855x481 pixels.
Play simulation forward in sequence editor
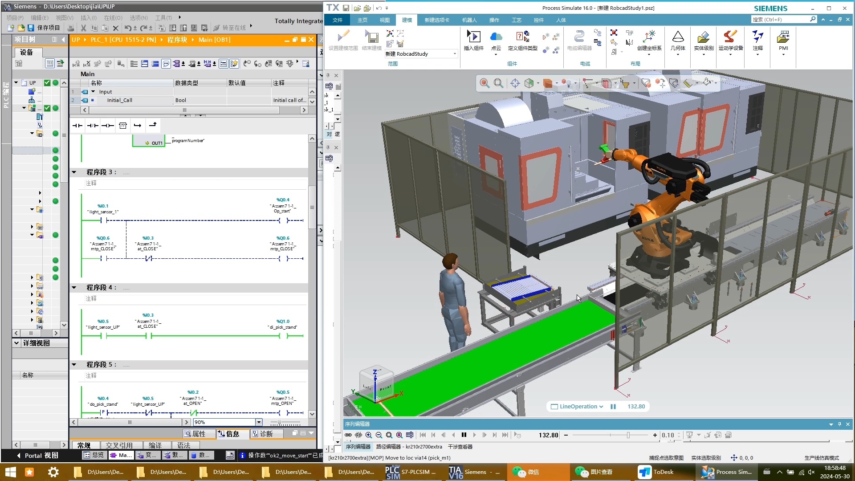click(474, 435)
